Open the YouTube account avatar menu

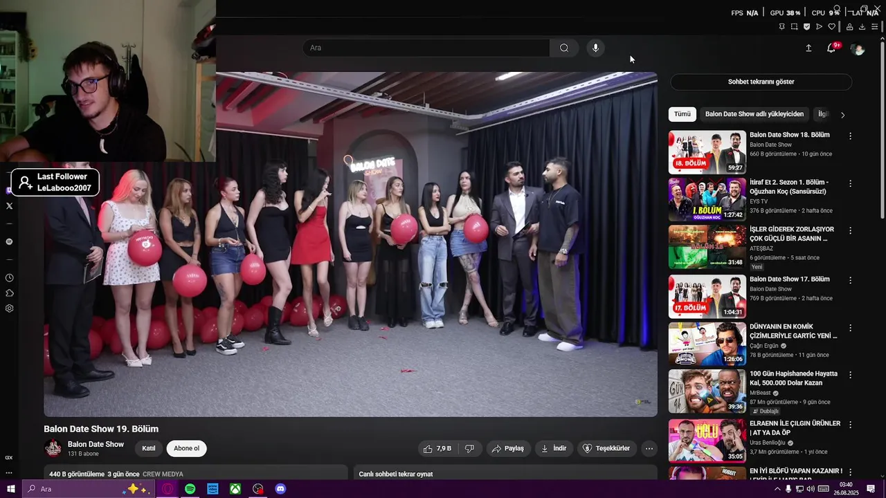tap(858, 48)
